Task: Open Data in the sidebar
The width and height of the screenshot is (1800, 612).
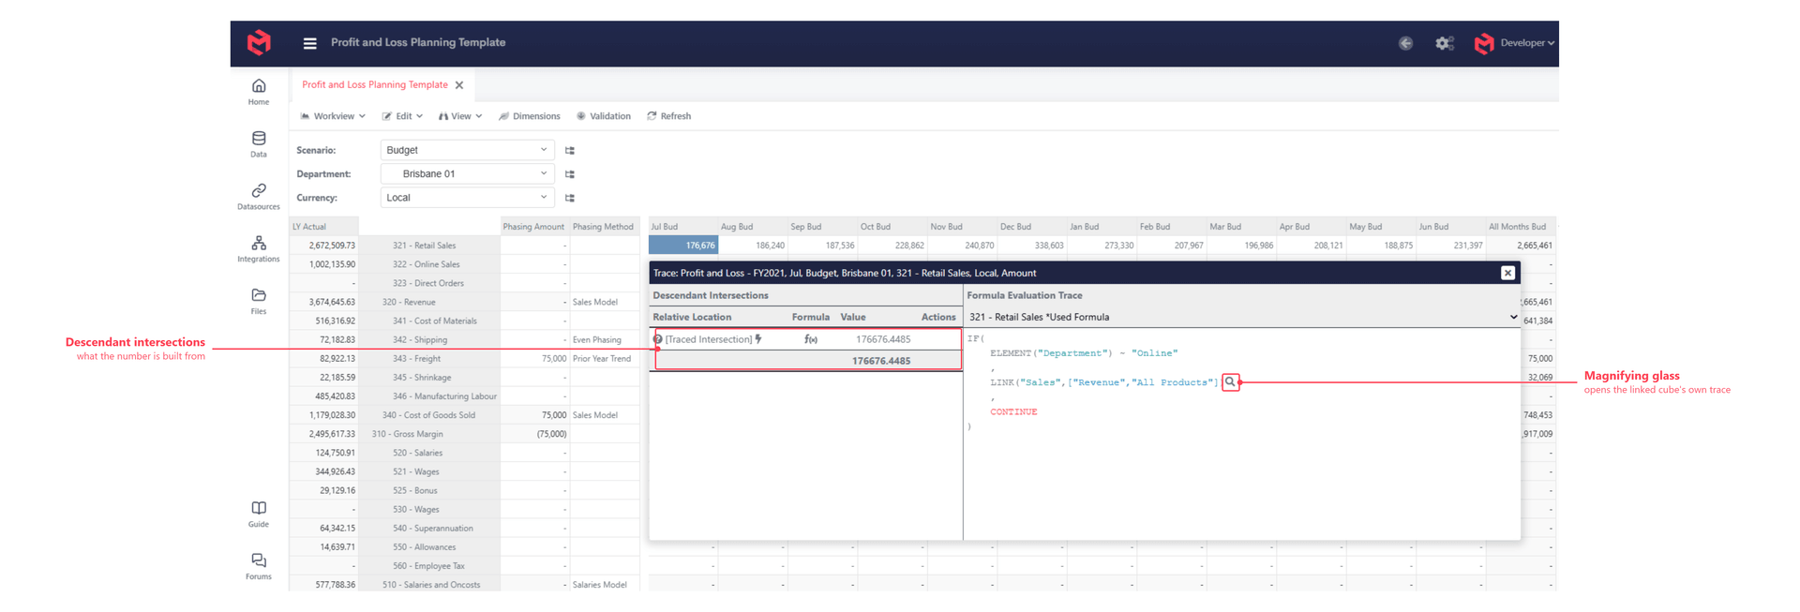Action: 259,144
